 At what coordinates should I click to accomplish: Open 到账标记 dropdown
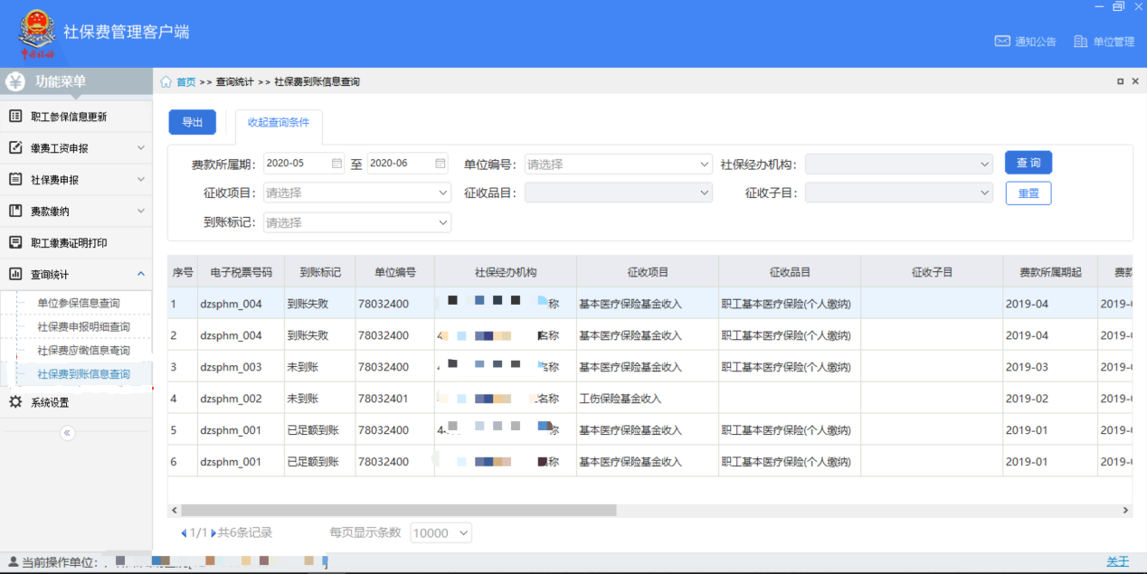pos(356,222)
